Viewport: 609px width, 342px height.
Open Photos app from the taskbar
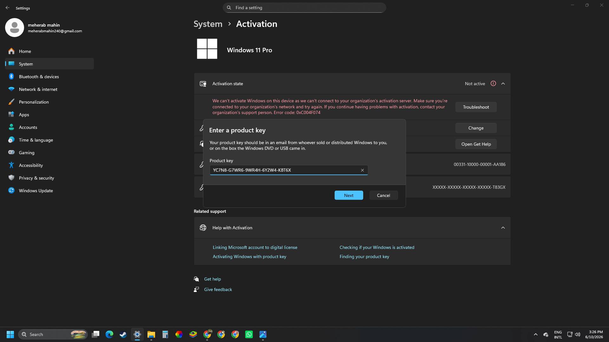click(x=263, y=334)
